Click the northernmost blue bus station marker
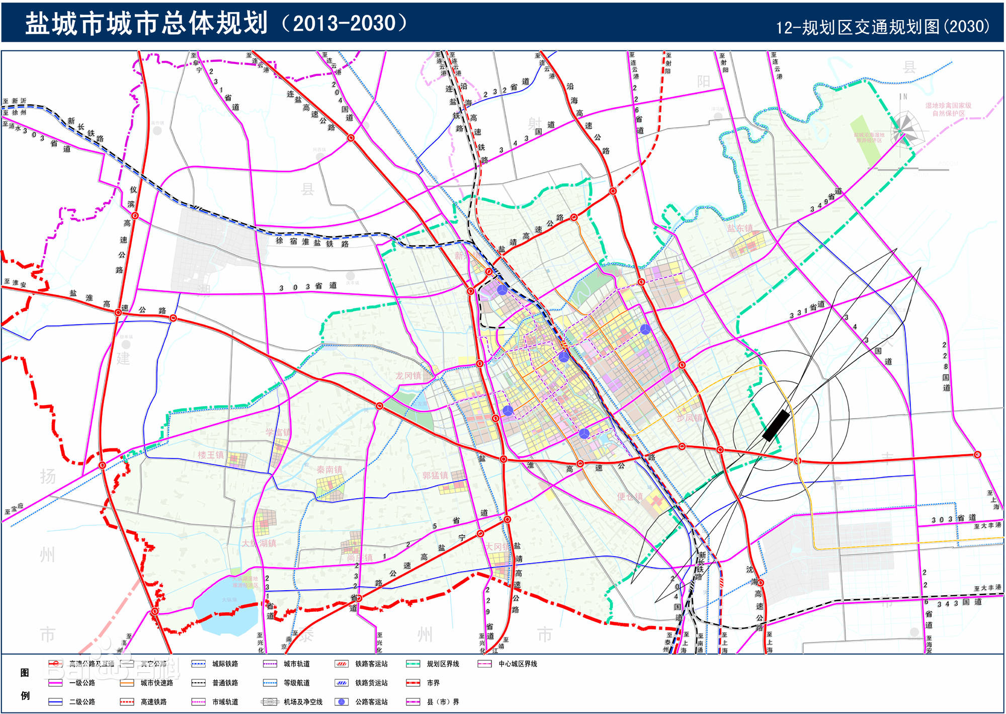1006x714 pixels. tap(502, 290)
